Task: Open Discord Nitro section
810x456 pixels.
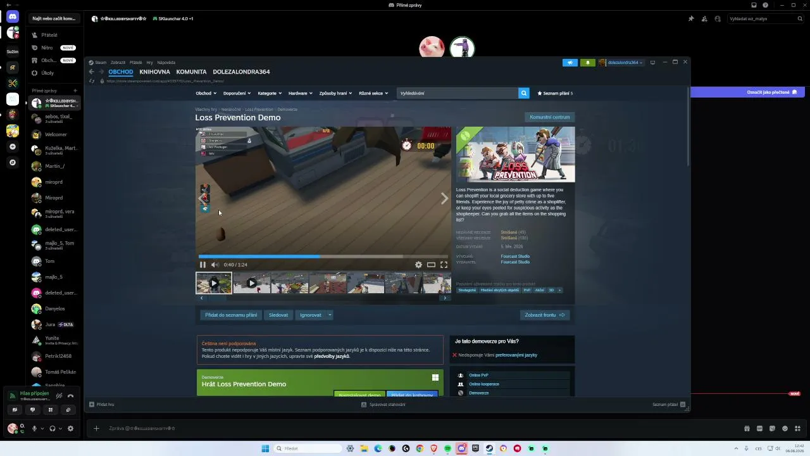Action: (x=56, y=47)
